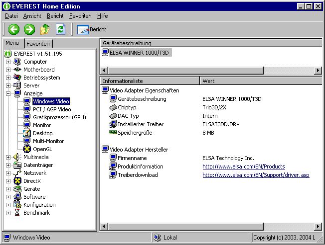Select the Multimedia speaker icon
325x245 pixels.
tap(17, 157)
